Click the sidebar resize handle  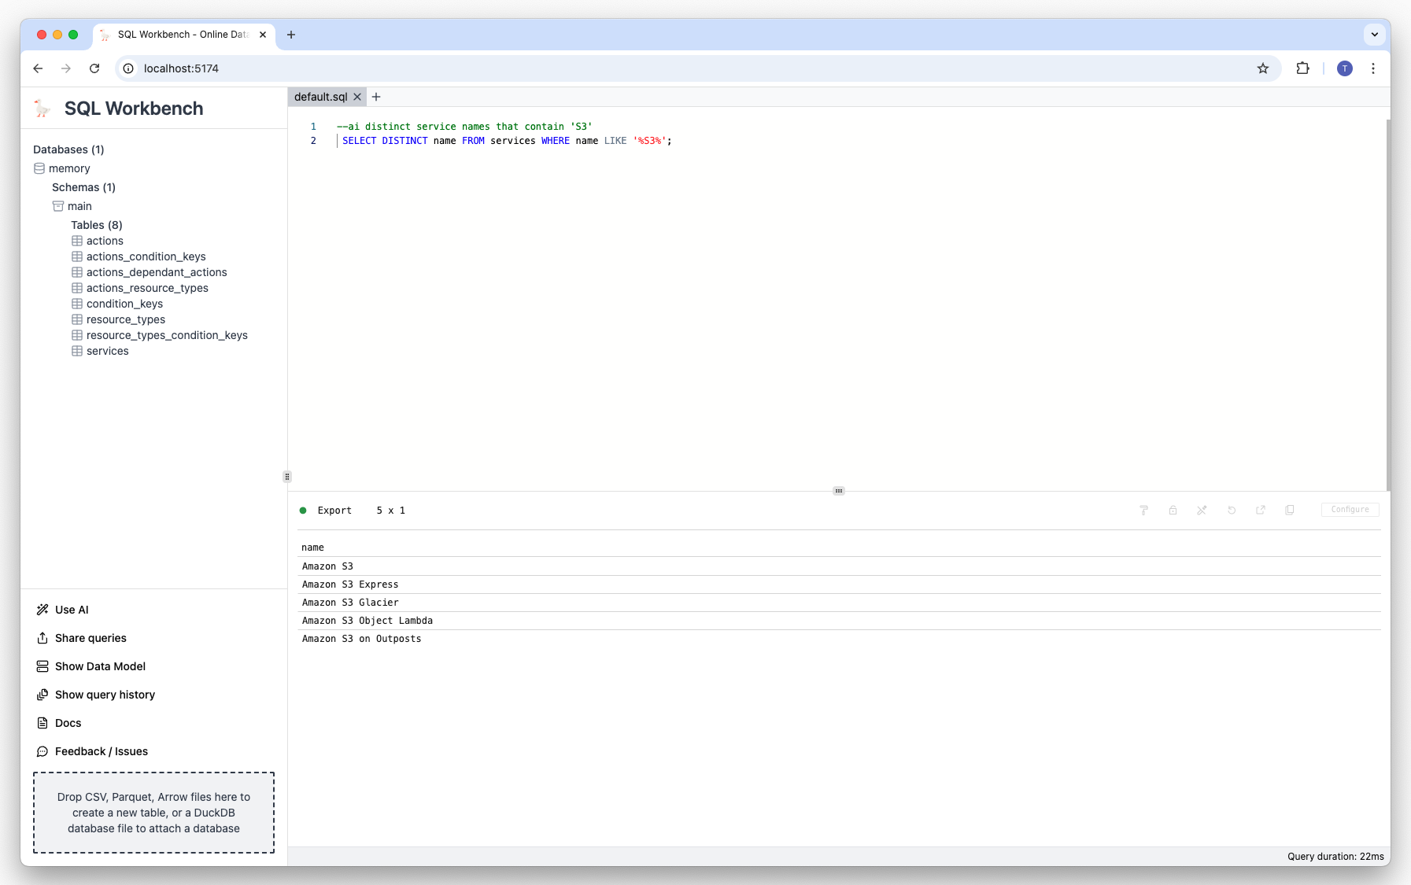coord(287,477)
